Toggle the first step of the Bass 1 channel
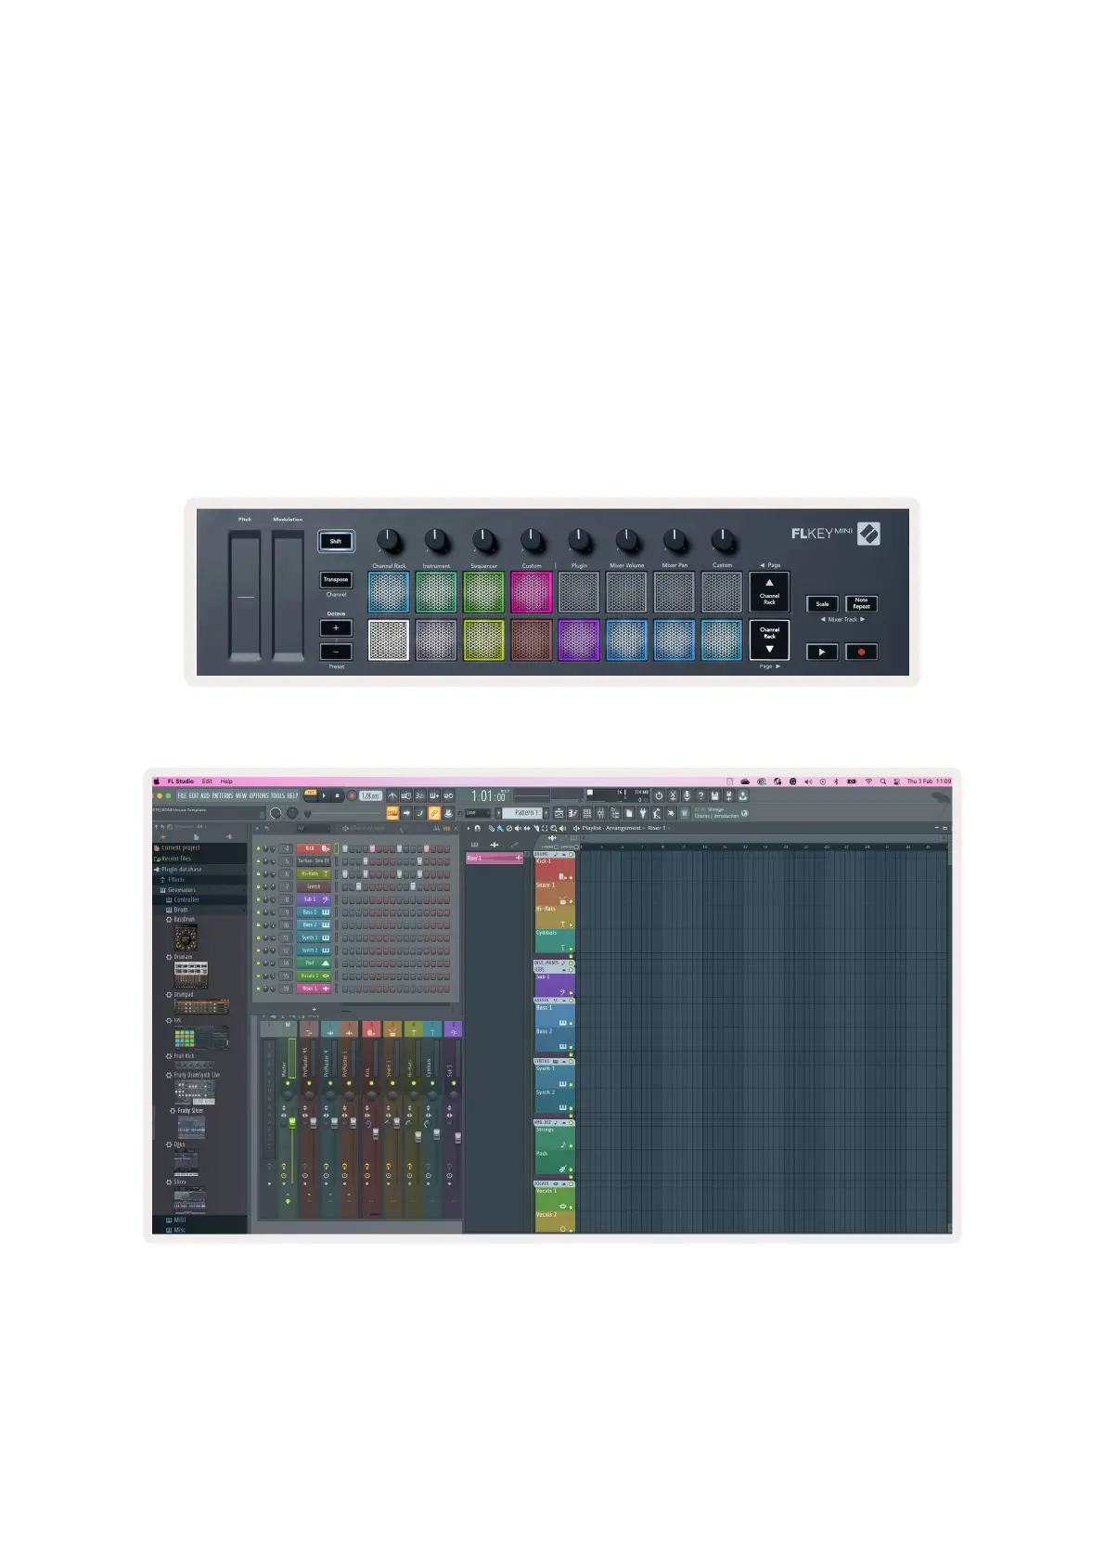The height and width of the screenshot is (1563, 1105). (345, 912)
